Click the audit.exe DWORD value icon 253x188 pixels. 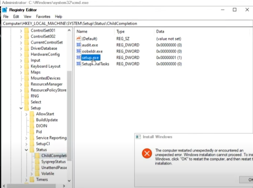tap(78, 45)
